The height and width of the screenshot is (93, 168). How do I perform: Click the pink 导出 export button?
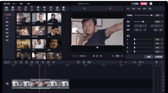click(144, 4)
